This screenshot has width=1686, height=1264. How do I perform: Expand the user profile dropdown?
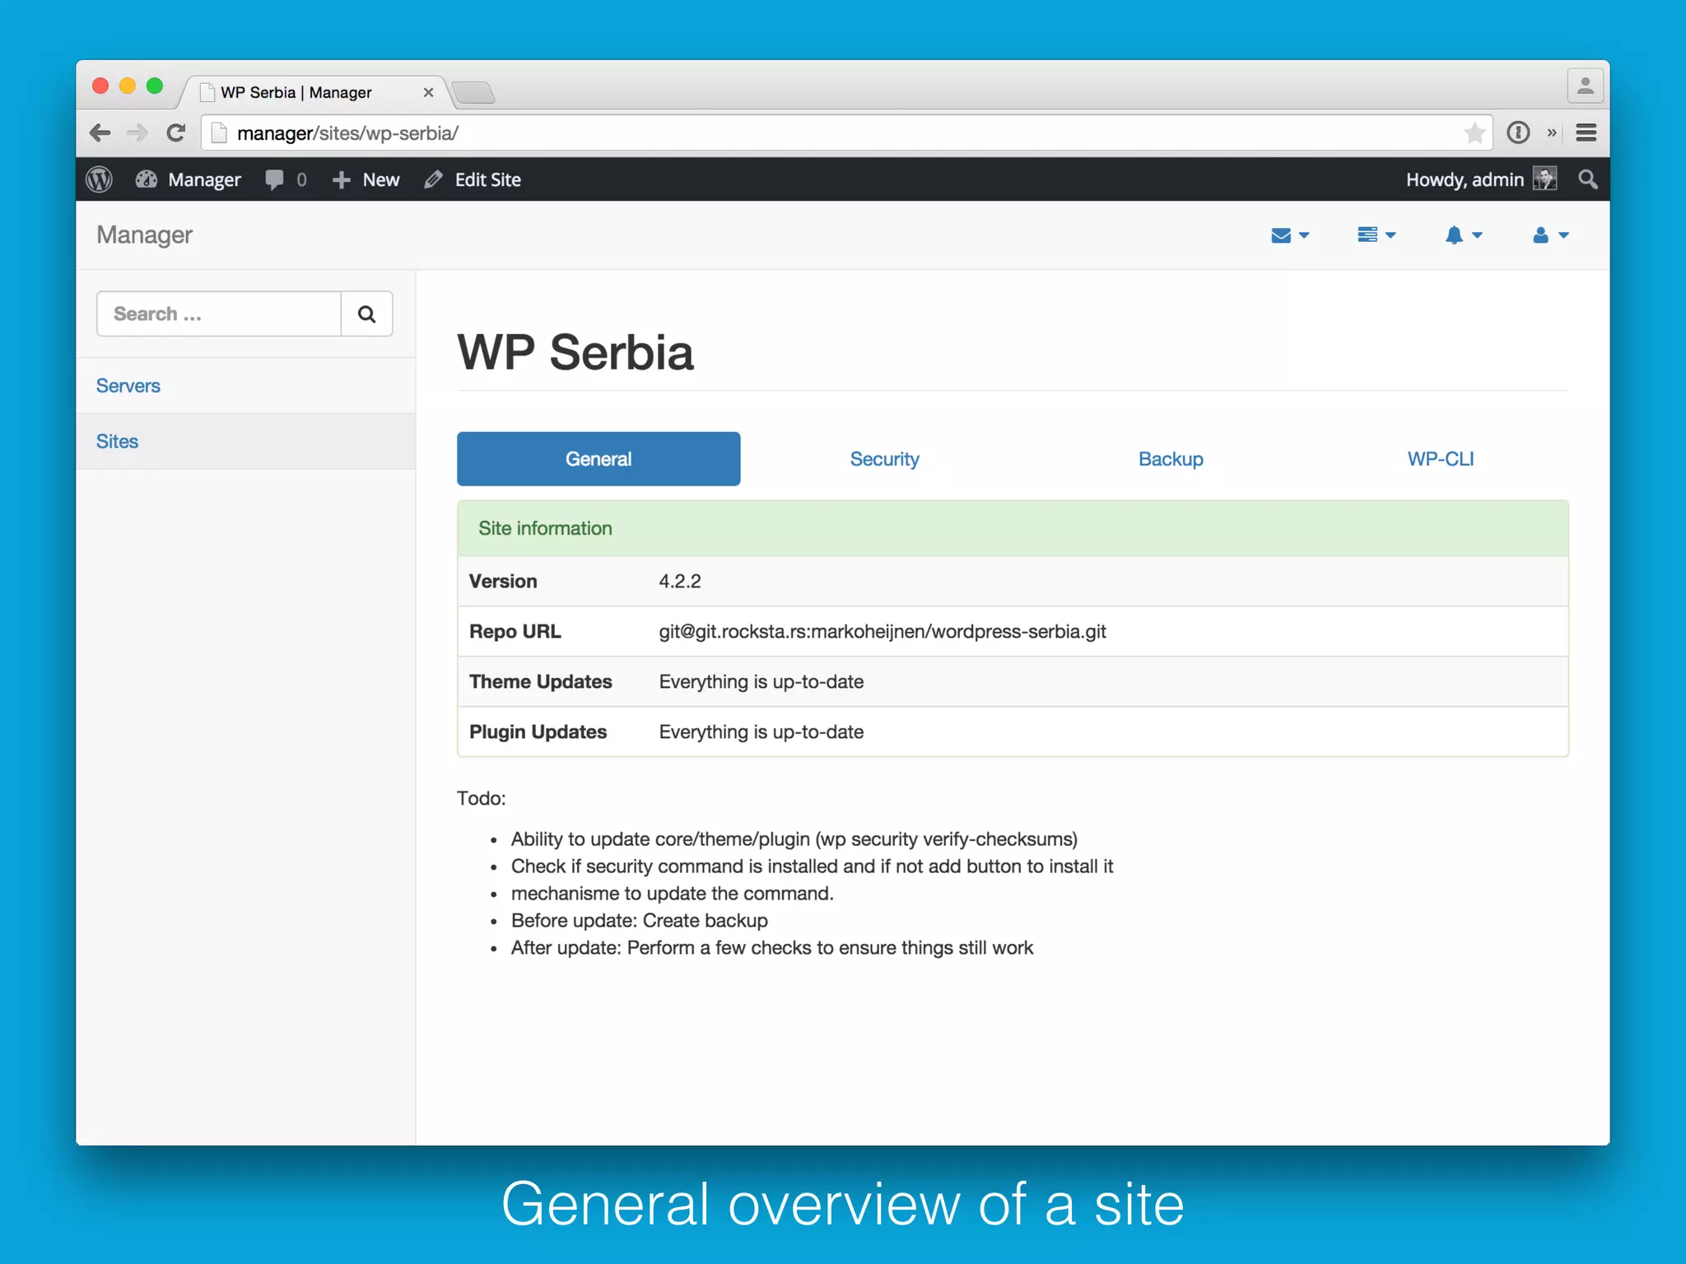(x=1551, y=235)
